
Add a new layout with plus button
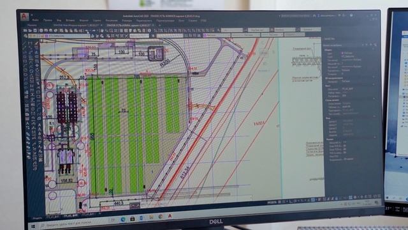99,214
